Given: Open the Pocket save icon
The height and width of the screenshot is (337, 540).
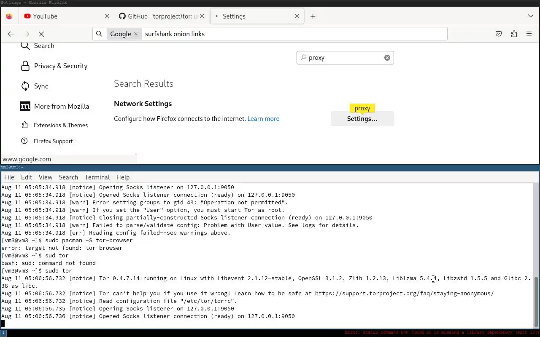Looking at the screenshot, I should click(x=499, y=34).
